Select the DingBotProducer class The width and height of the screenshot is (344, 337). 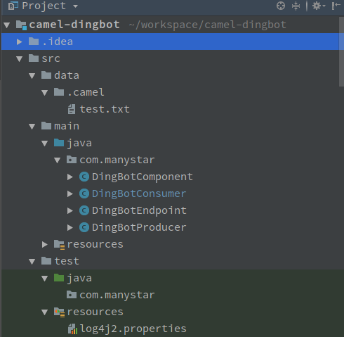[x=139, y=227]
